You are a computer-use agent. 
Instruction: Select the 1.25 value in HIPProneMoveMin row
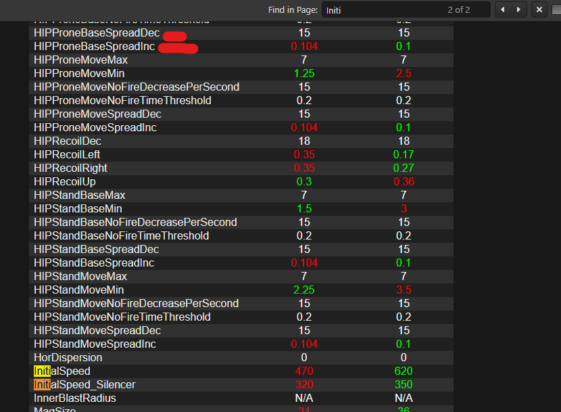point(304,74)
